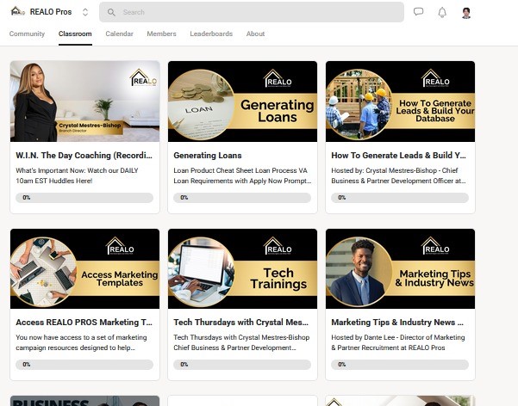
Task: Open the Generating Loans banner image
Action: click(242, 101)
